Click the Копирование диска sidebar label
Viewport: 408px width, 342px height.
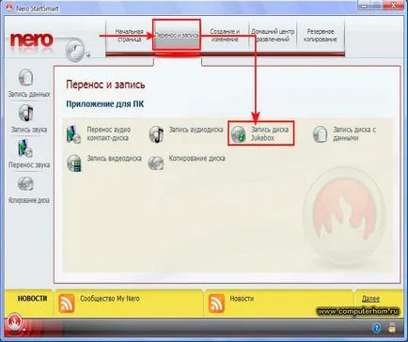[x=29, y=200]
